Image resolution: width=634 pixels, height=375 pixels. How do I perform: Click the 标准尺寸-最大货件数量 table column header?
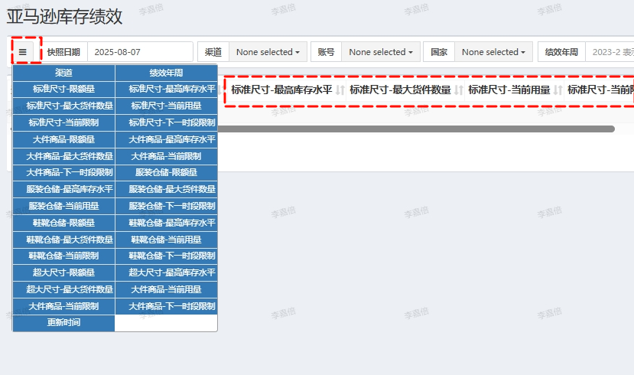[400, 90]
